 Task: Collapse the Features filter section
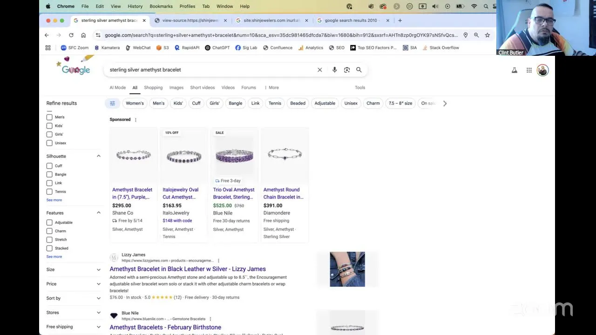coord(99,213)
